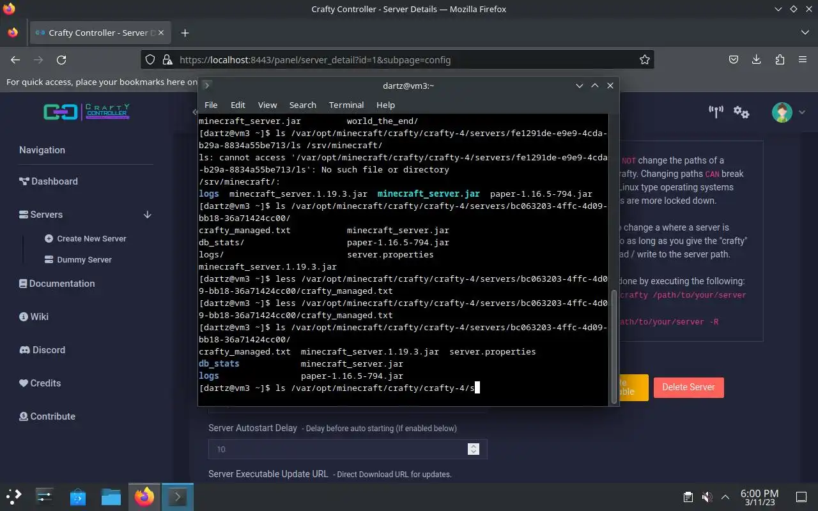Open Firefox extensions puzzle icon

tap(780, 59)
